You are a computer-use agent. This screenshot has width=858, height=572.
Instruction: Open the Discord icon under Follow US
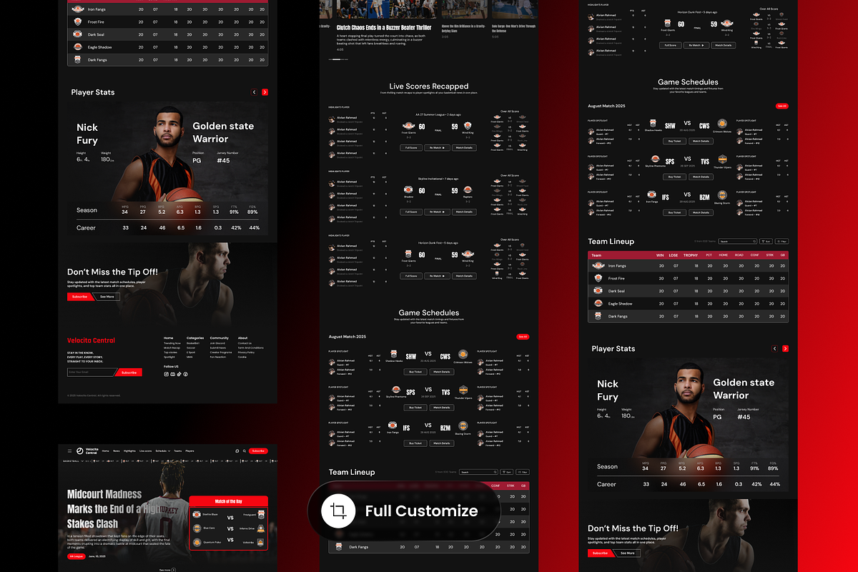(x=173, y=374)
